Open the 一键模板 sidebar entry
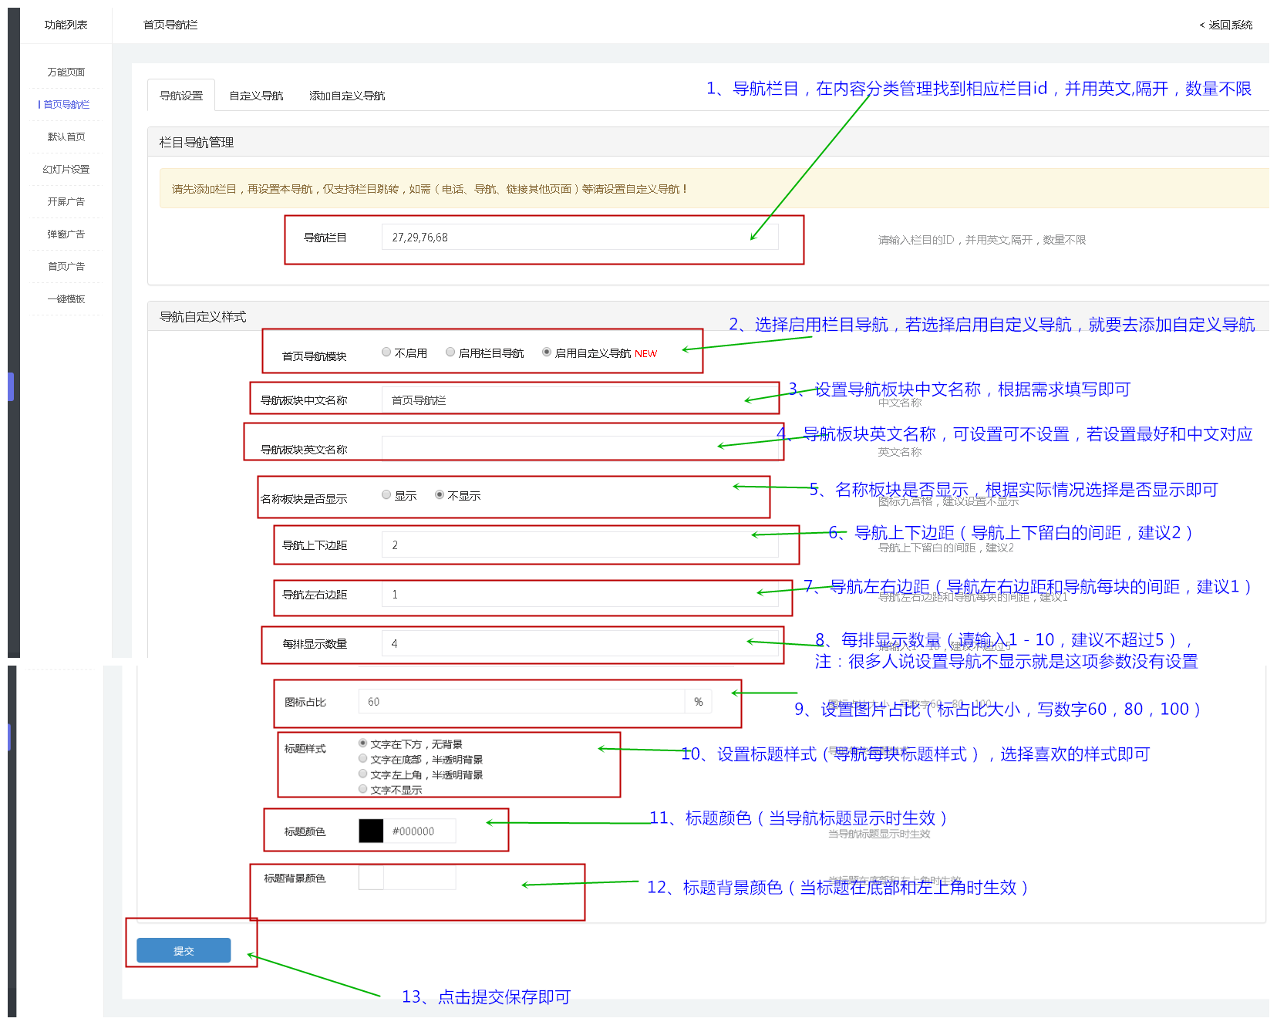The height and width of the screenshot is (1025, 1277). [x=66, y=298]
